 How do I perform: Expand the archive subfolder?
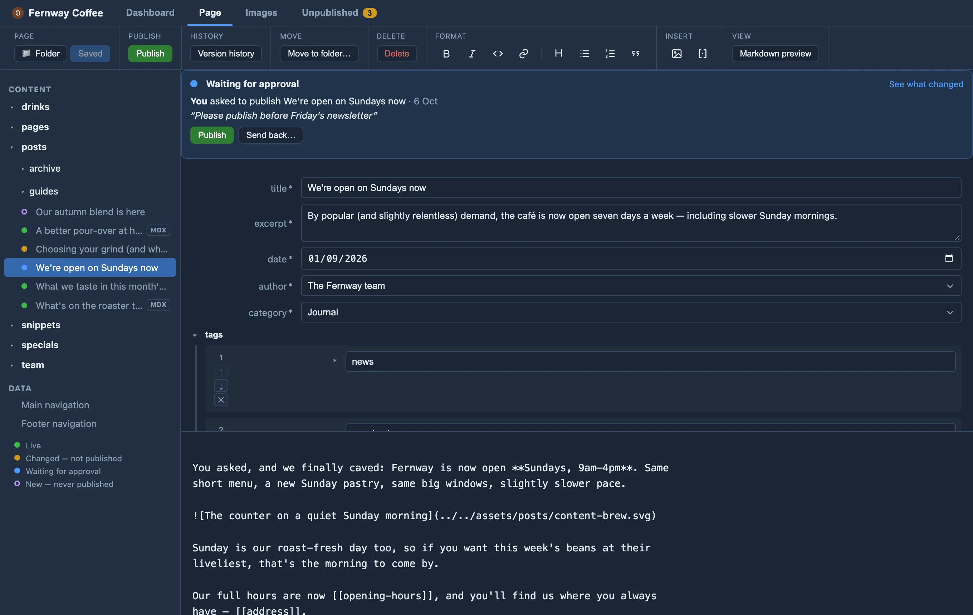coord(23,169)
